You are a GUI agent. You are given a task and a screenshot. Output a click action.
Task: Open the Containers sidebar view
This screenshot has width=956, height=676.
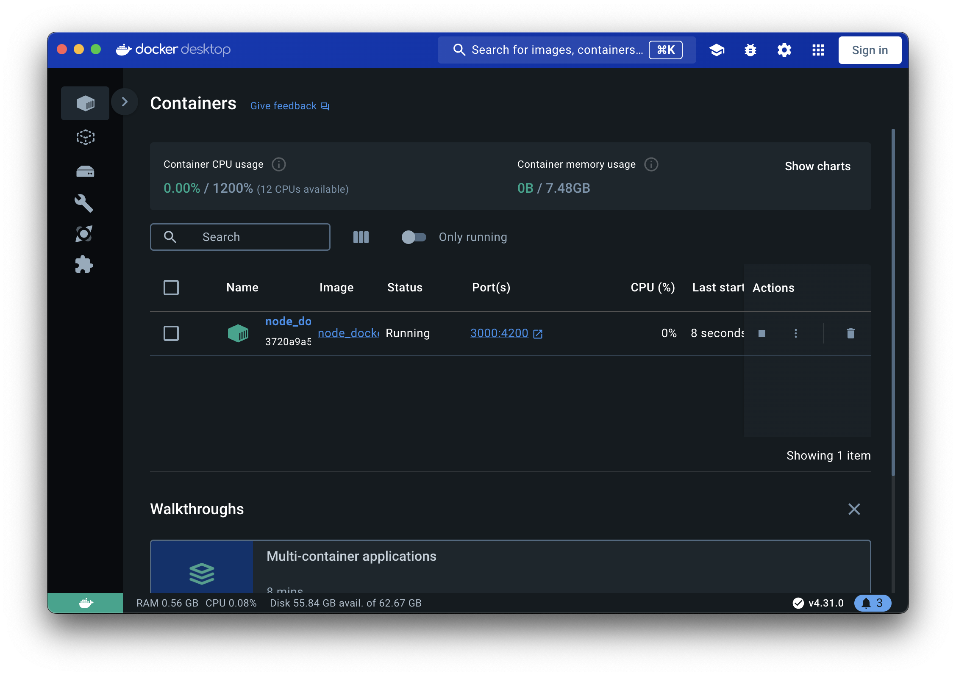tap(85, 103)
